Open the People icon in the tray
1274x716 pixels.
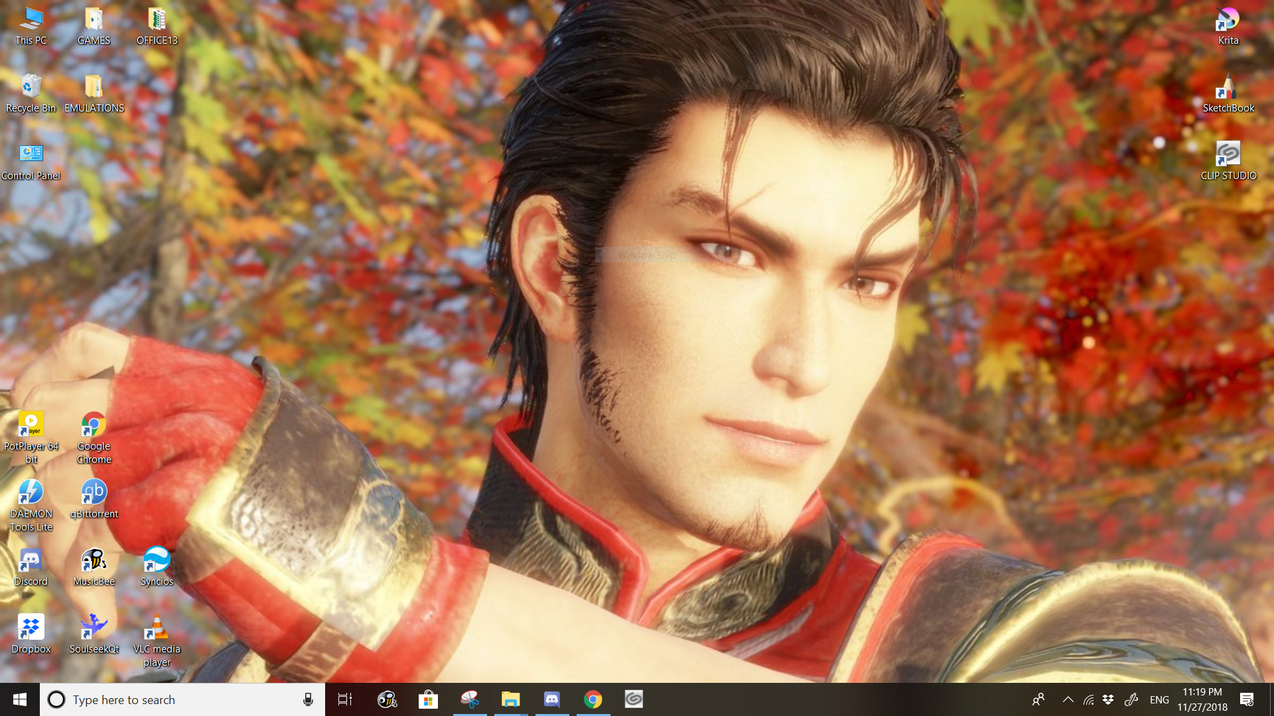(x=1038, y=699)
